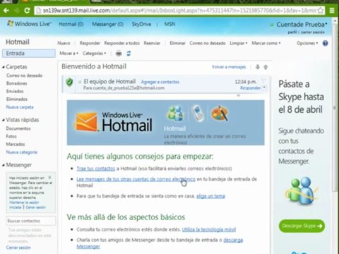Click Responder in the toolbar
The width and height of the screenshot is (339, 254).
point(90,43)
